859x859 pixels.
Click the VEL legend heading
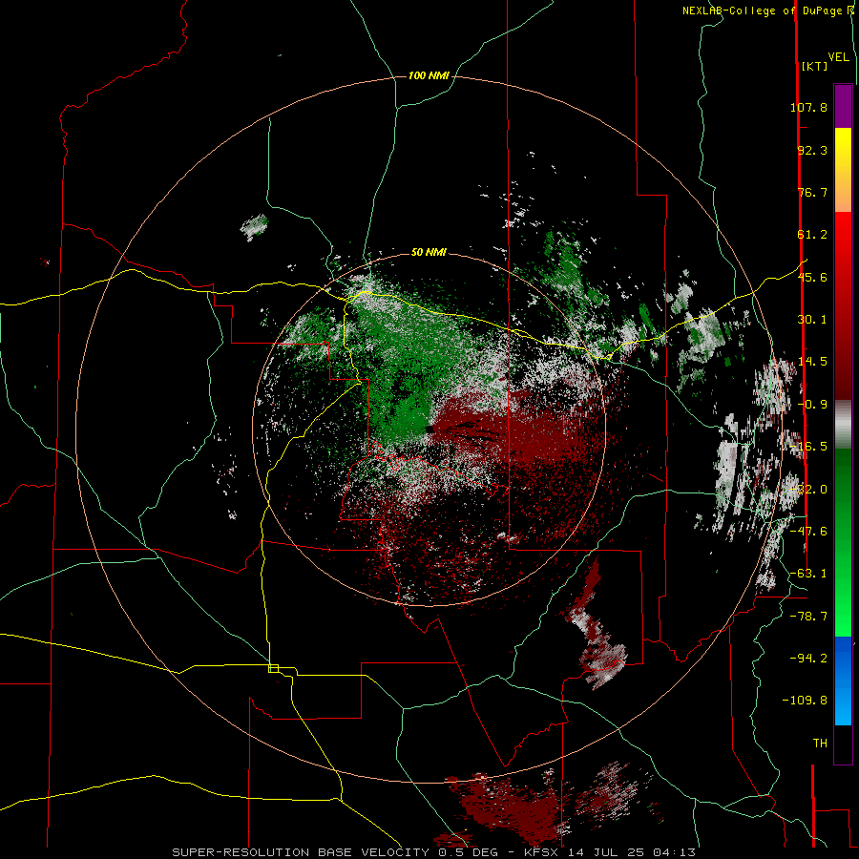838,57
